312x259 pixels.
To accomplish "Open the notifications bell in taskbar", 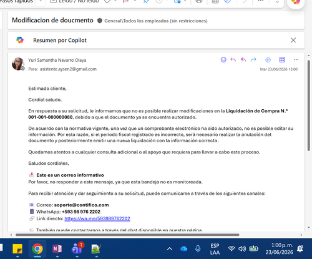I will 300,249.
